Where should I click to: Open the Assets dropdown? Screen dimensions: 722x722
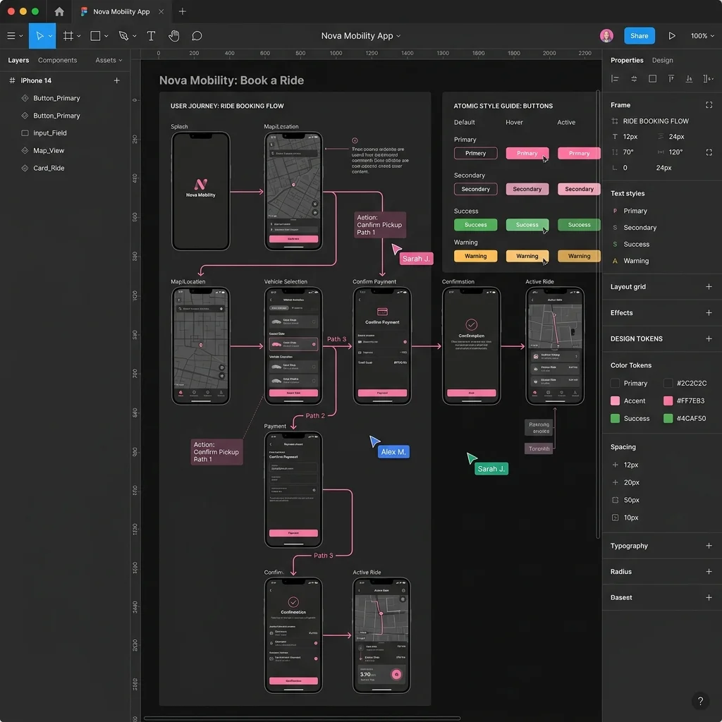pos(109,61)
